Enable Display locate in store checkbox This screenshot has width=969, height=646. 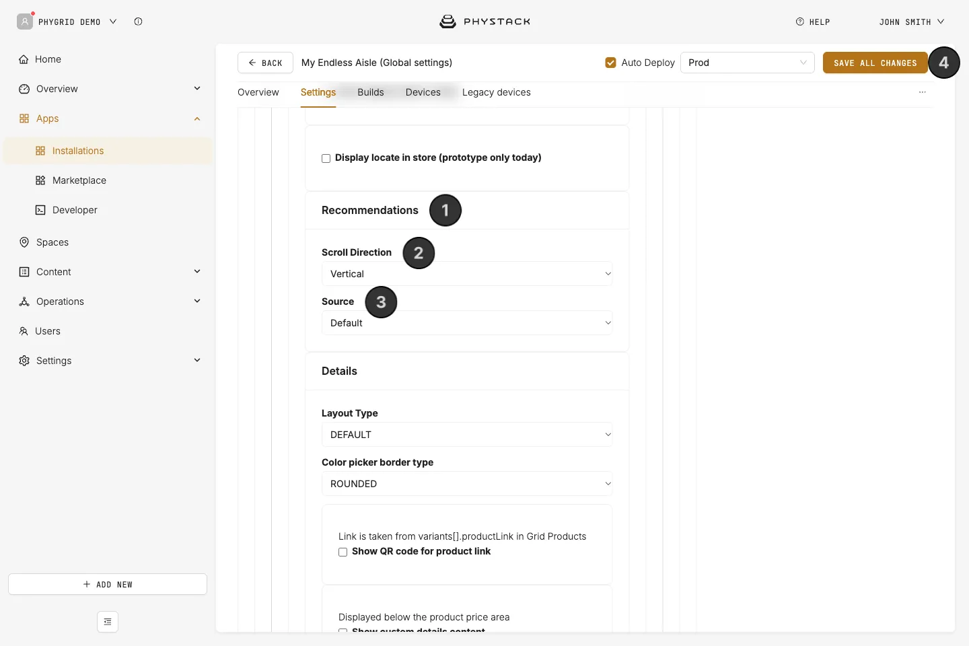pos(326,158)
